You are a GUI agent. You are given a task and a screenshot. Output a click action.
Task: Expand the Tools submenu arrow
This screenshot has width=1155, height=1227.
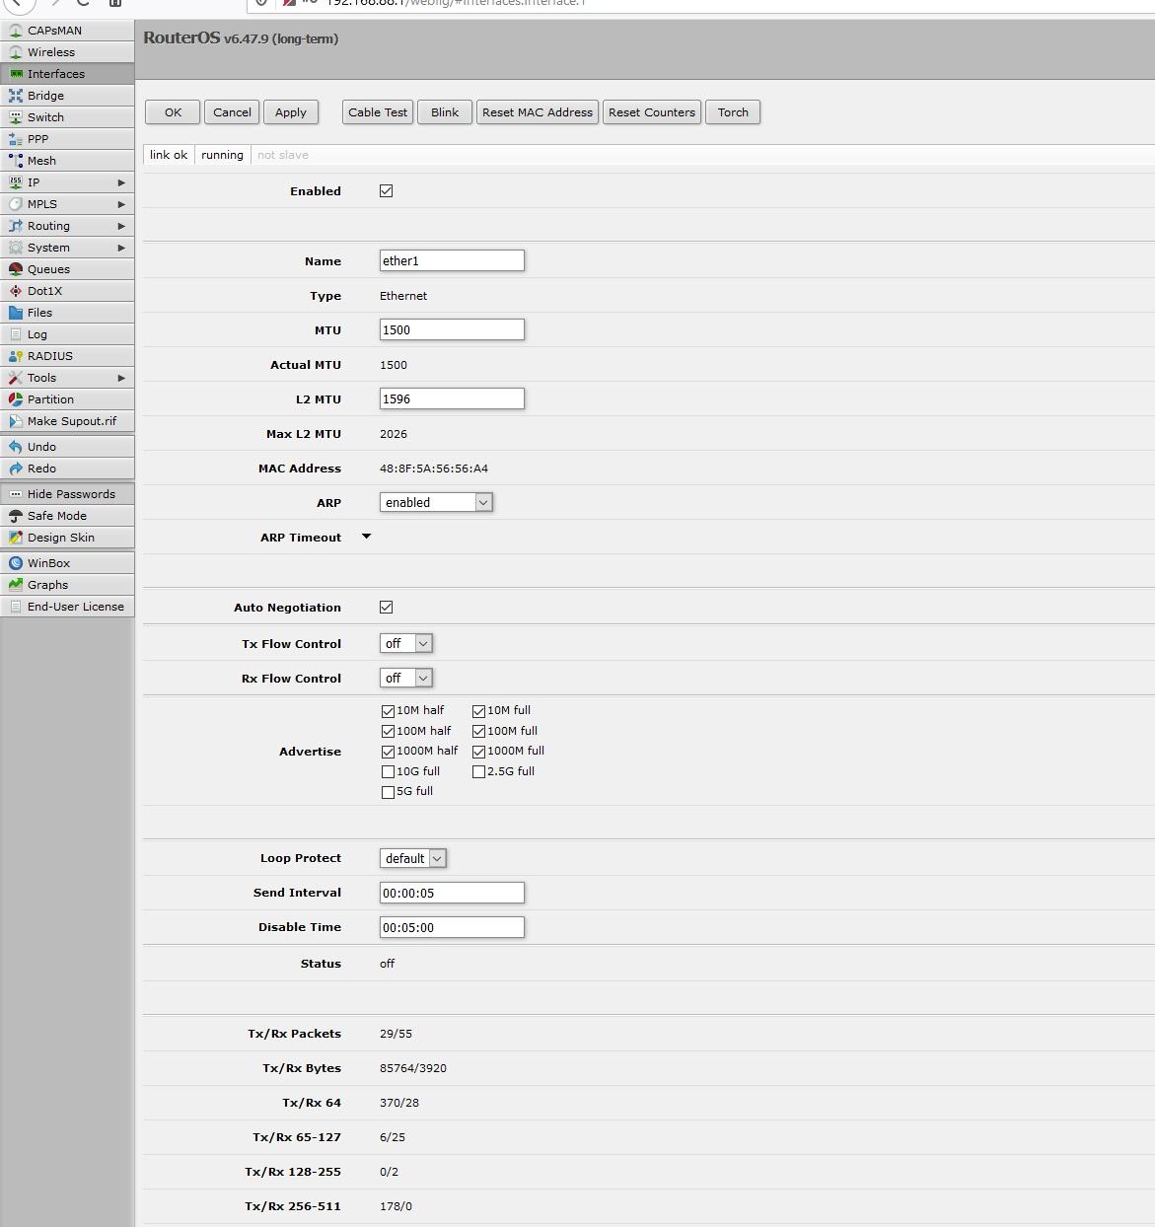pos(121,378)
